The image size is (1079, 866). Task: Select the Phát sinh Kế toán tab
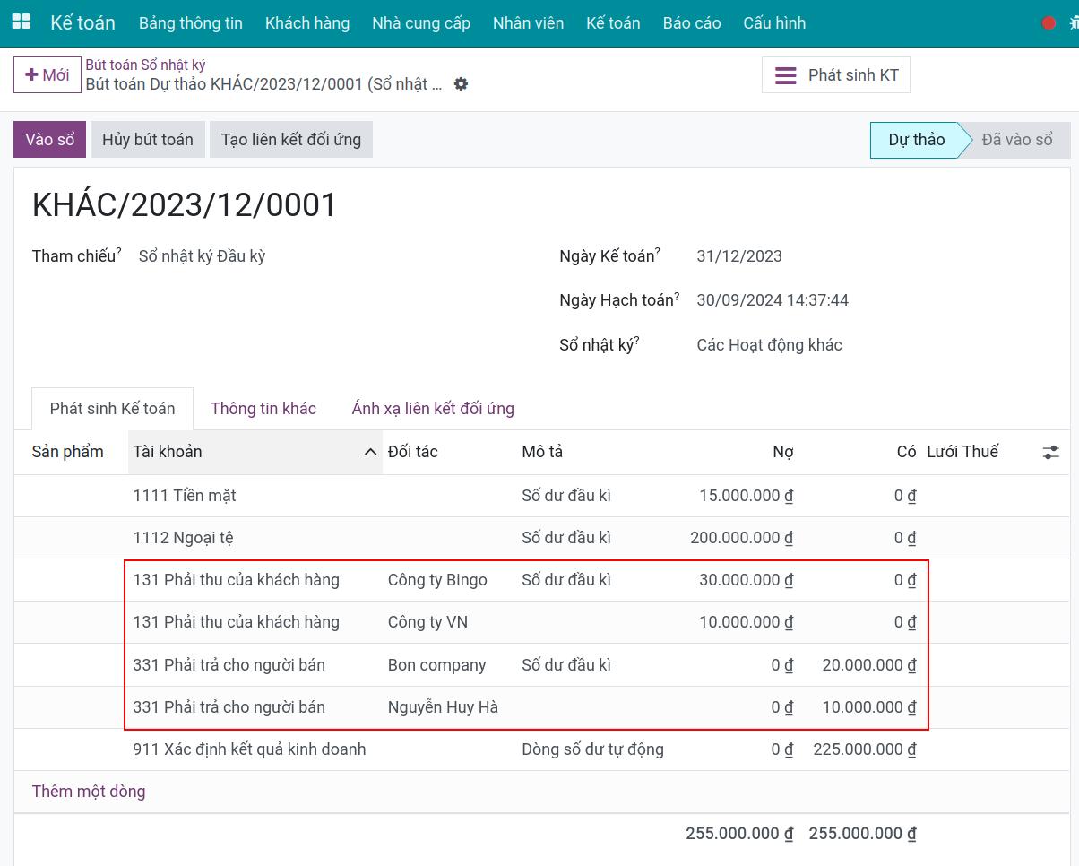[x=113, y=409]
